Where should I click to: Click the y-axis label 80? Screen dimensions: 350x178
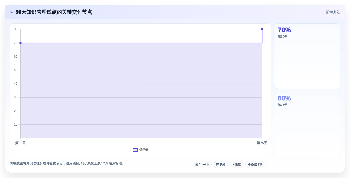click(16, 29)
